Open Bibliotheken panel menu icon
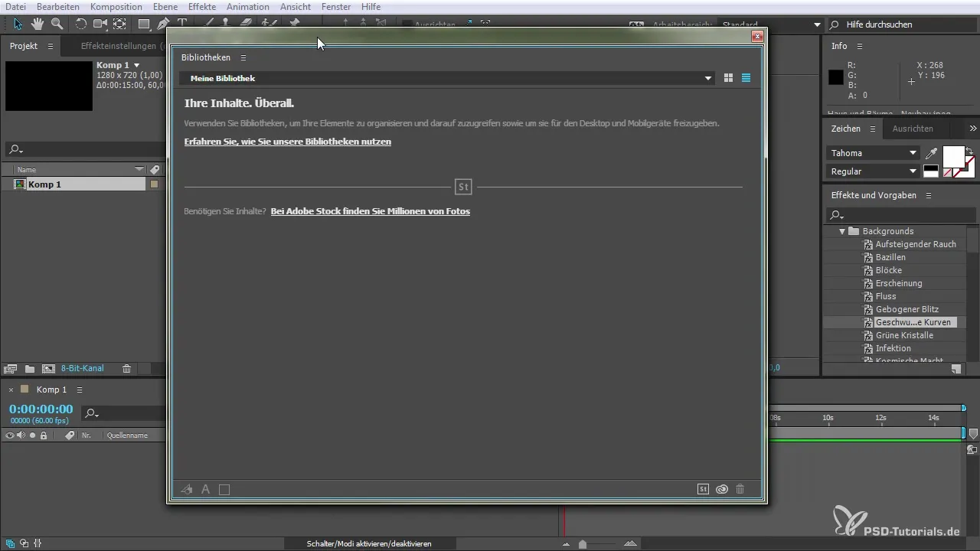 (243, 57)
